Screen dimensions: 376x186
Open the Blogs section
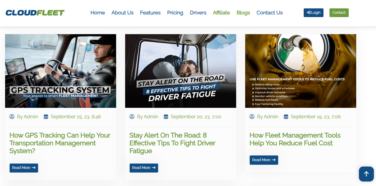(243, 13)
